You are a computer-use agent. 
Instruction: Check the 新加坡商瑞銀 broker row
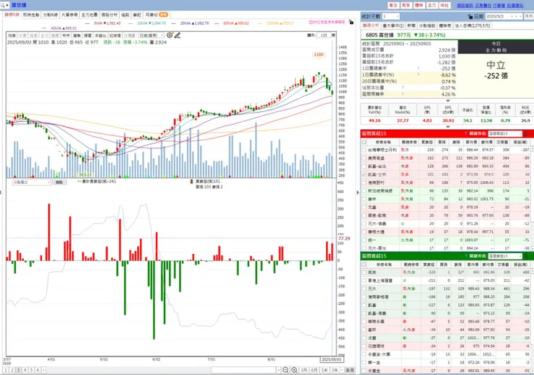[x=364, y=191]
